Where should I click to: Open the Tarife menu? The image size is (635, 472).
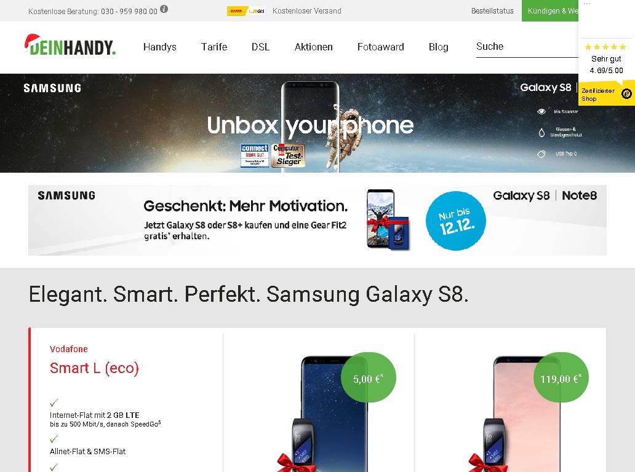point(214,47)
